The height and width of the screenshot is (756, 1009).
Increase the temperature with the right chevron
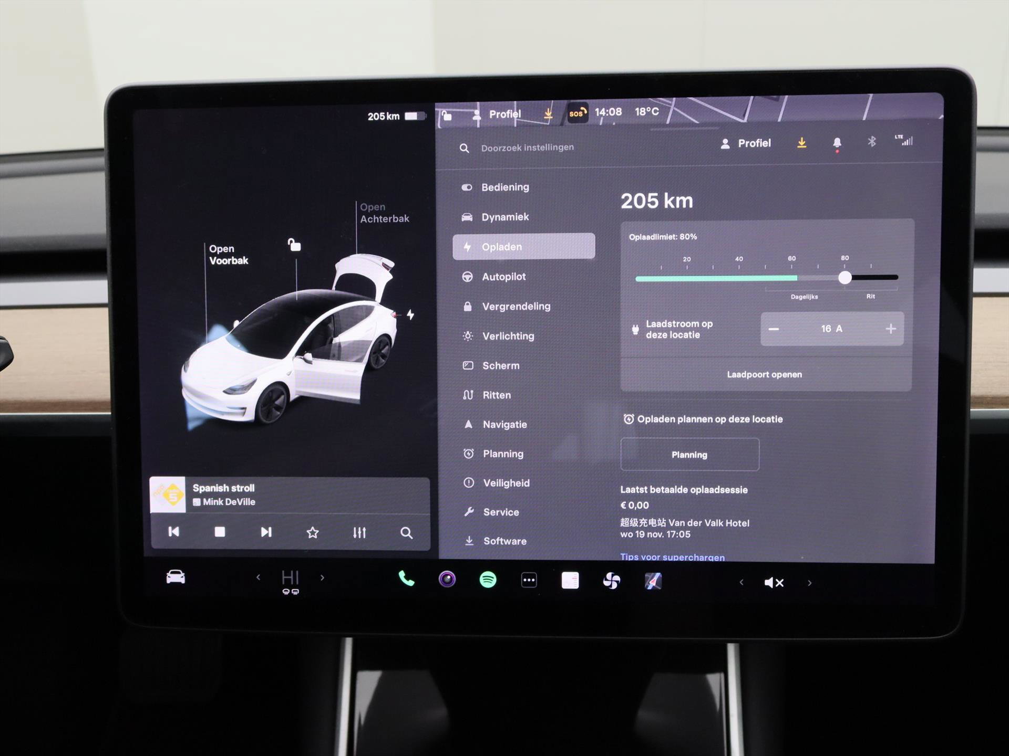pos(322,577)
